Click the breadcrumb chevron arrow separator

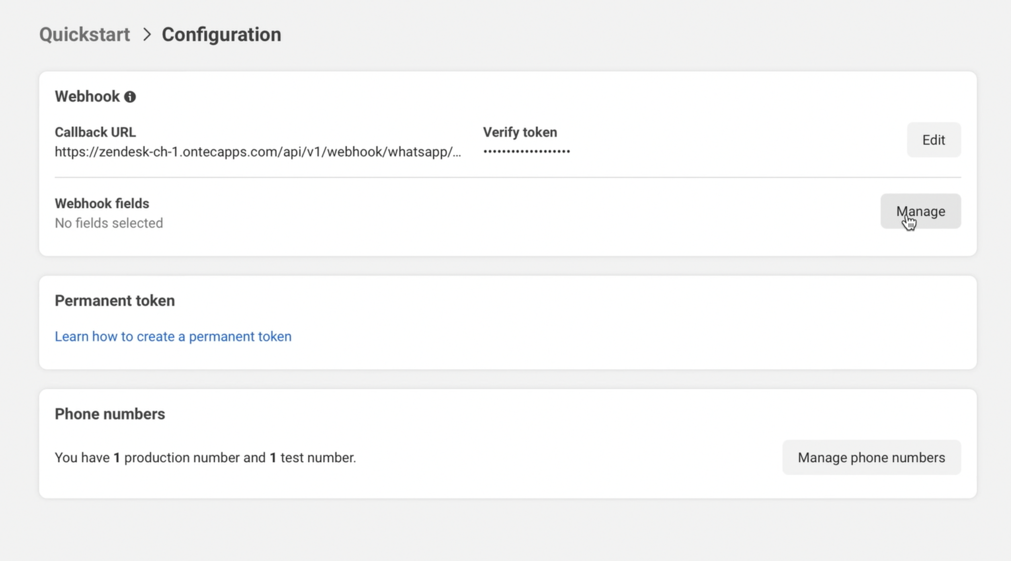click(x=147, y=35)
